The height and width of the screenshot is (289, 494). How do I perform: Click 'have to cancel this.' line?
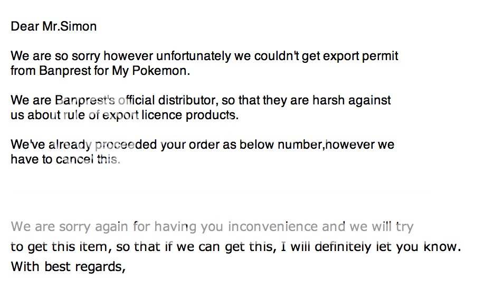coord(65,159)
